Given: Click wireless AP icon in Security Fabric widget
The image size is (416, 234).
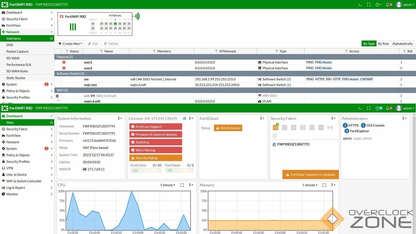Looking at the screenshot, I should (330, 127).
